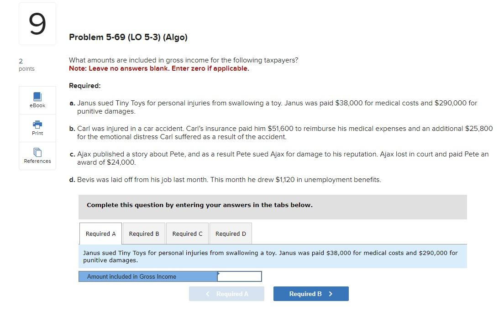Click the Print icon in the sidebar
The height and width of the screenshot is (317, 504).
tap(37, 128)
